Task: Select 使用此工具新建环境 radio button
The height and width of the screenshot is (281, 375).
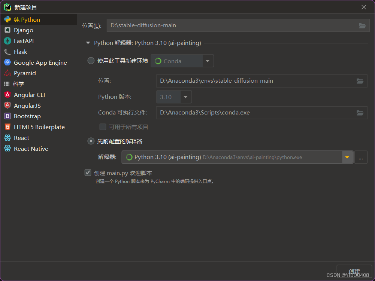Action: [x=91, y=61]
